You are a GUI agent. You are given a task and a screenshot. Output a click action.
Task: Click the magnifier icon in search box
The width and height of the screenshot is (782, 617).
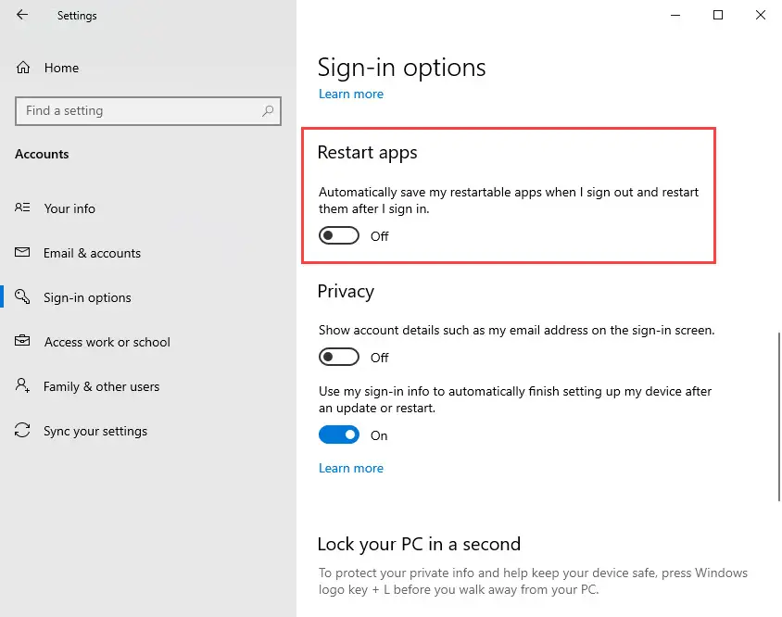[268, 111]
